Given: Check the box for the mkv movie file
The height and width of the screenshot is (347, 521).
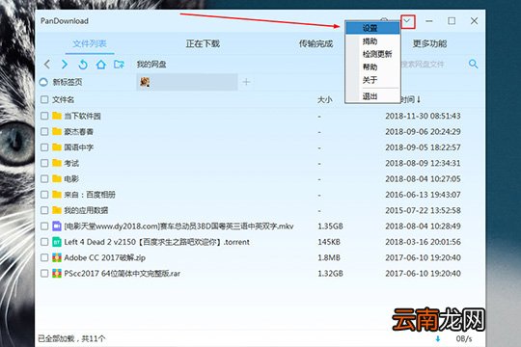Looking at the screenshot, I should click(x=44, y=227).
